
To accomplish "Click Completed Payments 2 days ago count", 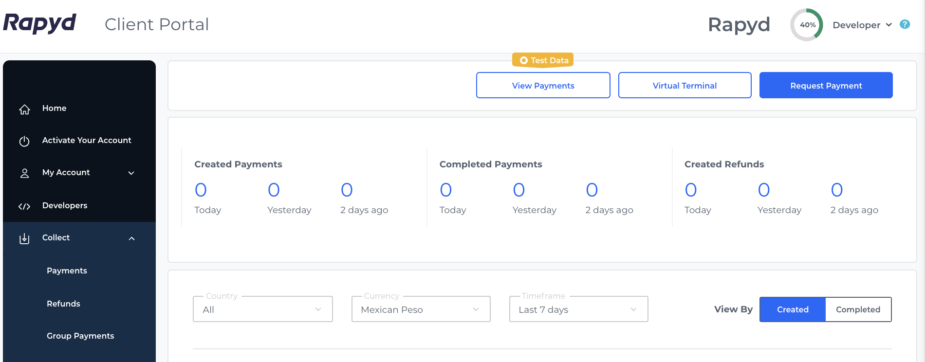I will (x=592, y=190).
